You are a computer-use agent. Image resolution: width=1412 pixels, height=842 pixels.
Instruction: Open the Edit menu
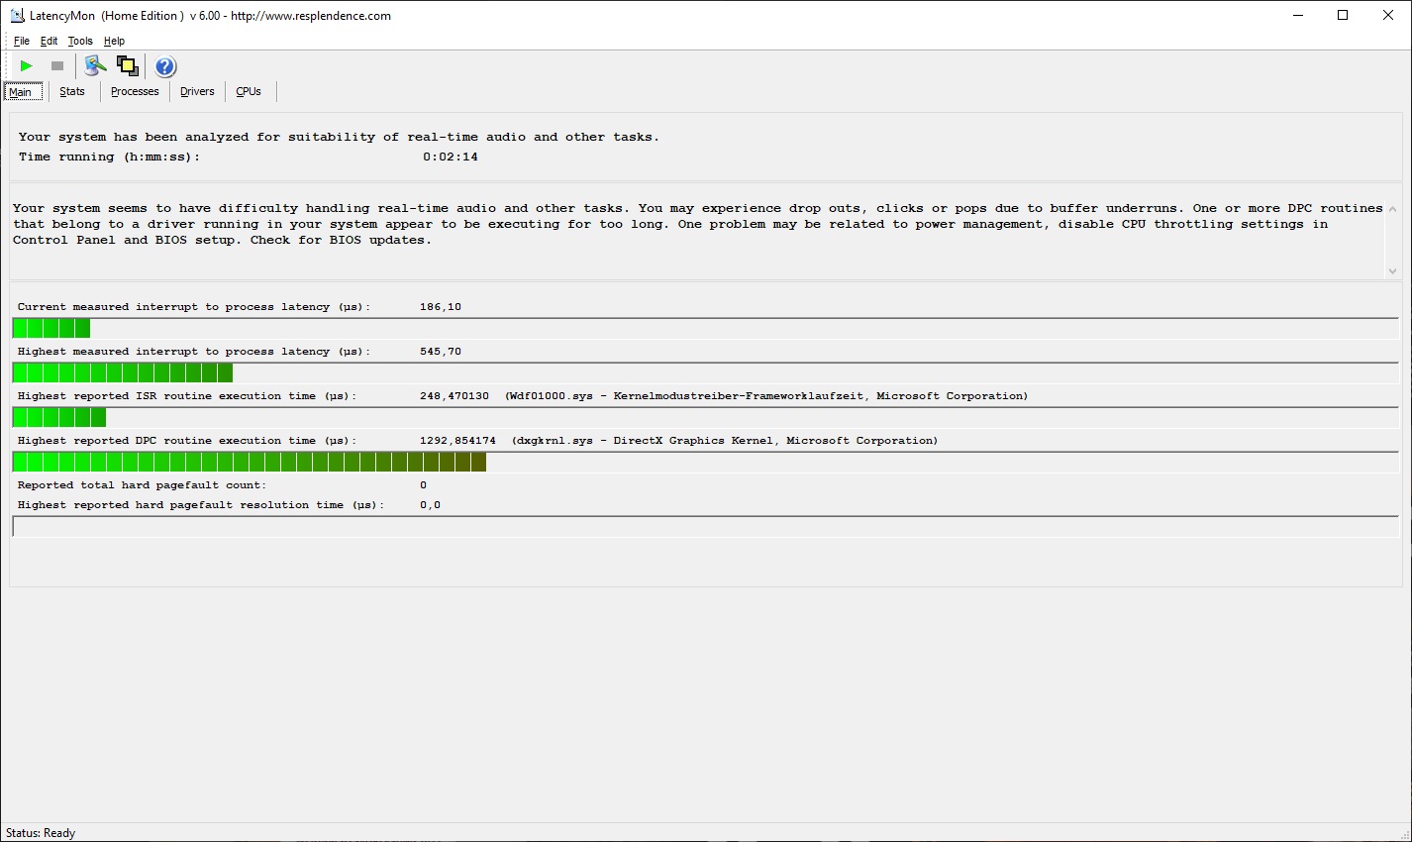click(49, 41)
